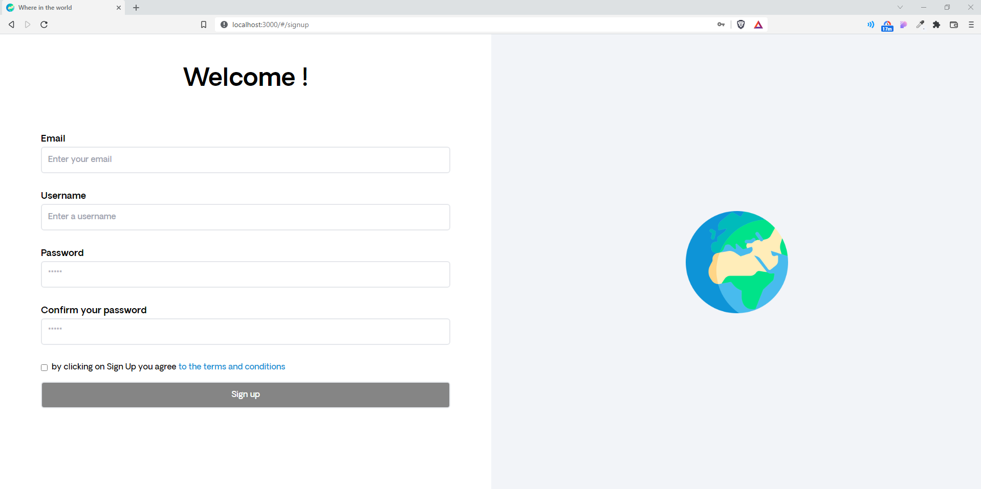This screenshot has width=981, height=489.
Task: Focus the Enter your email field
Action: click(245, 159)
